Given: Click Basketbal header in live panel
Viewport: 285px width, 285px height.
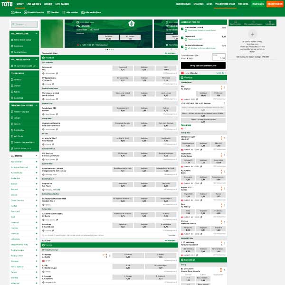Looking at the screenshot, I should (x=203, y=260).
